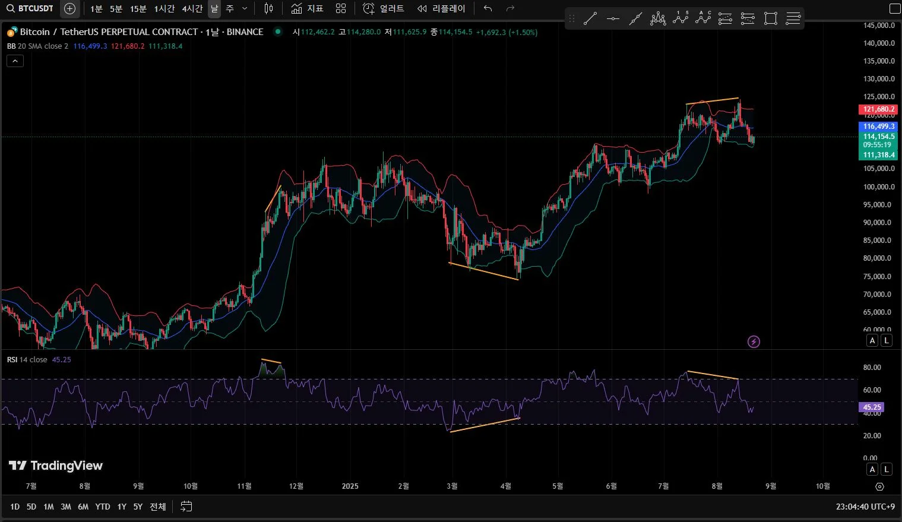Click the undo arrow in top toolbar
The height and width of the screenshot is (522, 902).
(488, 8)
